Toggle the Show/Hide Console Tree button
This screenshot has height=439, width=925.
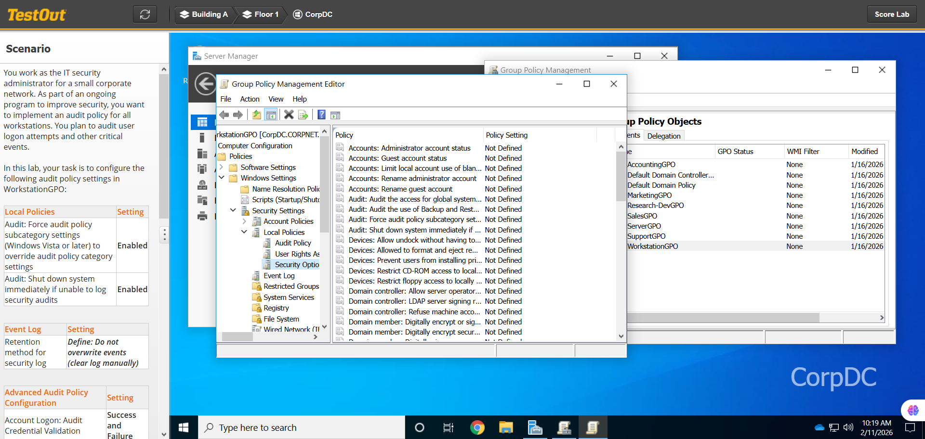click(x=271, y=115)
